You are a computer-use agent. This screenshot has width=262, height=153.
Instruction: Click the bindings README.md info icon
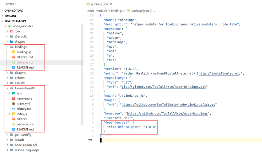point(13,67)
